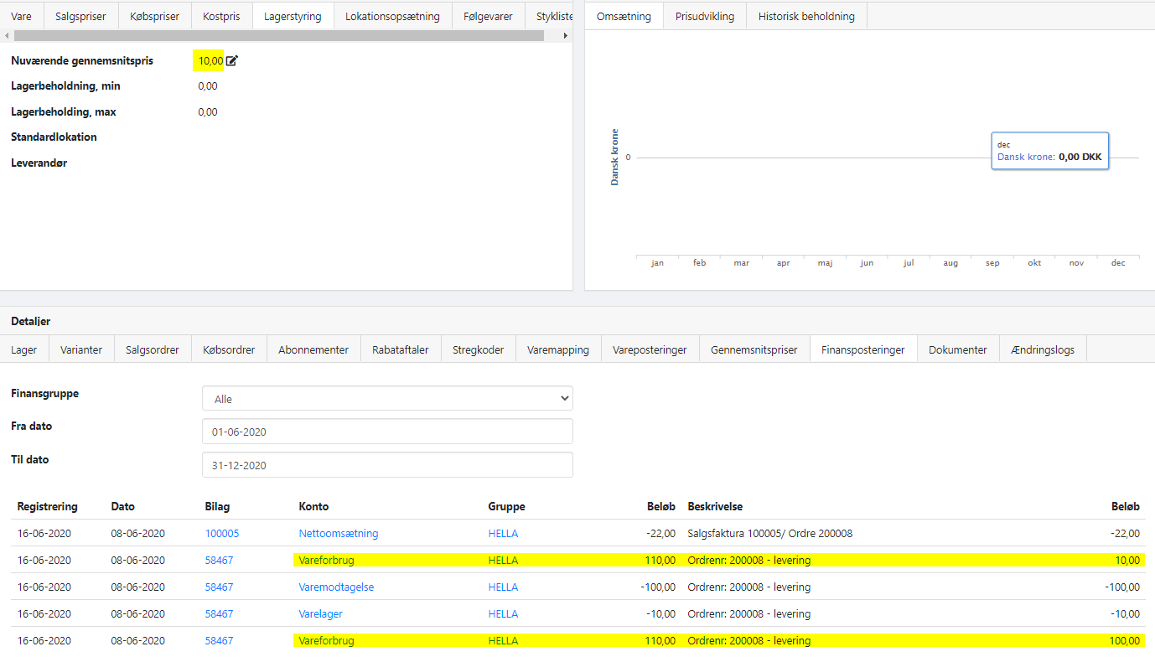1155x662 pixels.
Task: Click the edit icon beside average price 10,00
Action: 232,60
